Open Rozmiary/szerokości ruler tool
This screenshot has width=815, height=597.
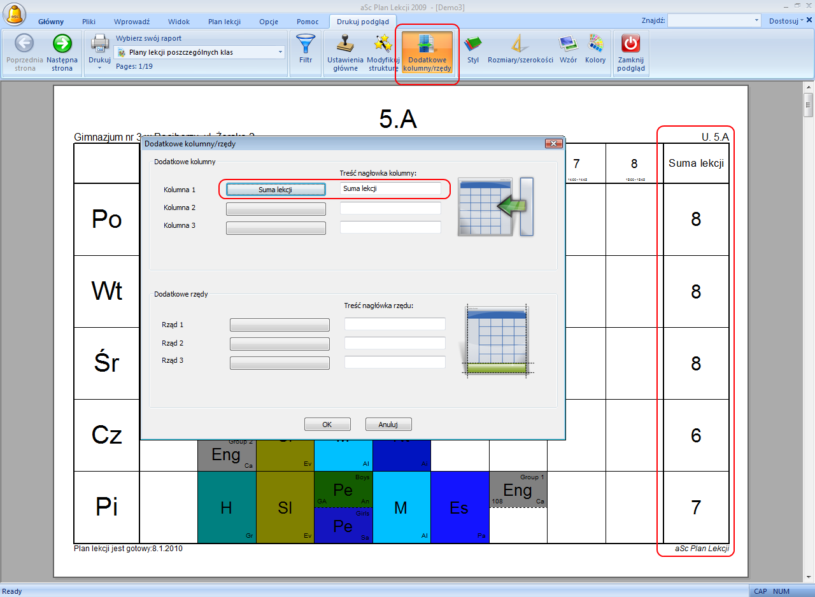520,50
